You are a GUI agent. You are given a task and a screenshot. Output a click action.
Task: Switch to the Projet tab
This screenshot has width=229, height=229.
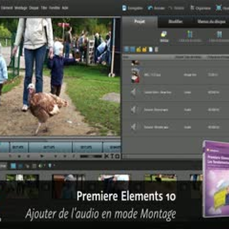(140, 22)
